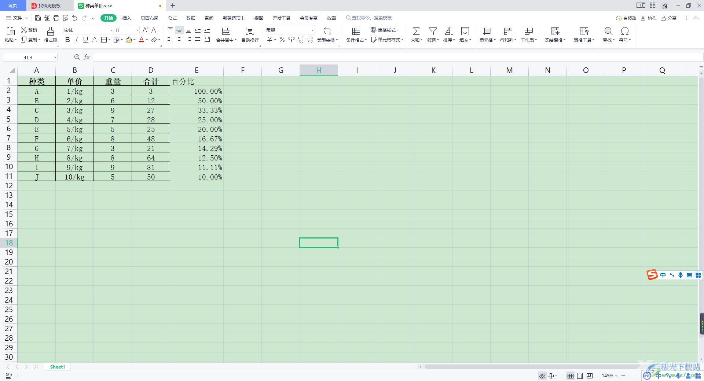Open the 公式 ribbon tab

click(x=172, y=18)
